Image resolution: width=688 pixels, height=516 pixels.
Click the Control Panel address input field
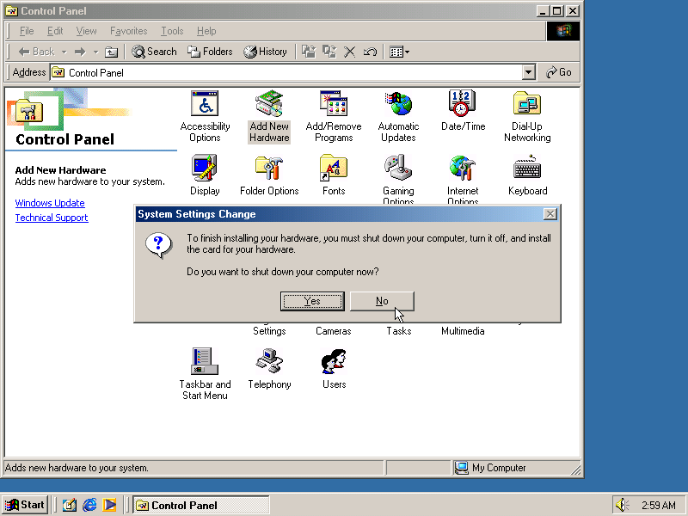tap(258, 72)
